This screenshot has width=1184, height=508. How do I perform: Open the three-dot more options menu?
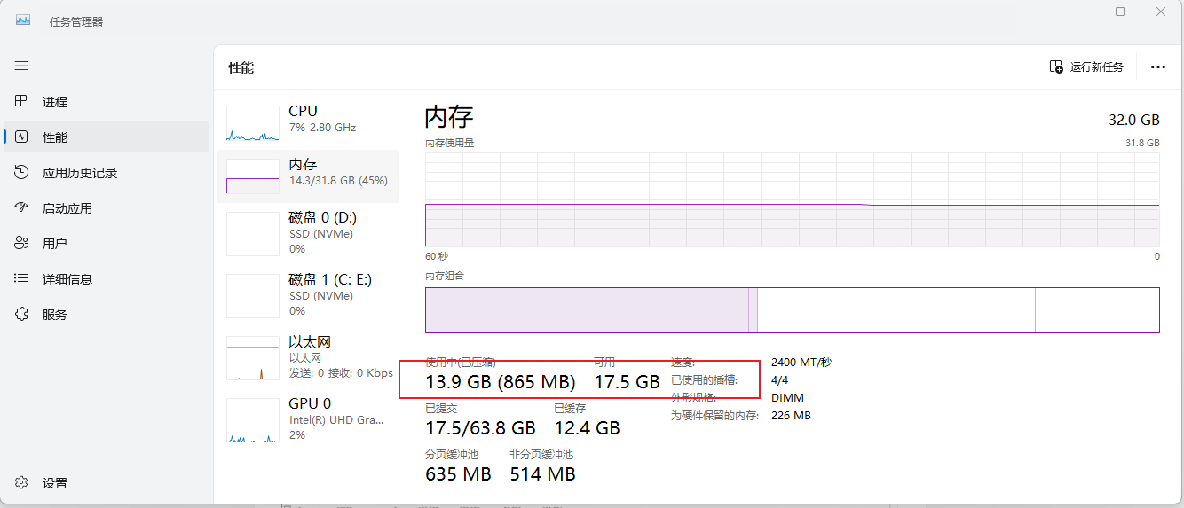[1157, 67]
